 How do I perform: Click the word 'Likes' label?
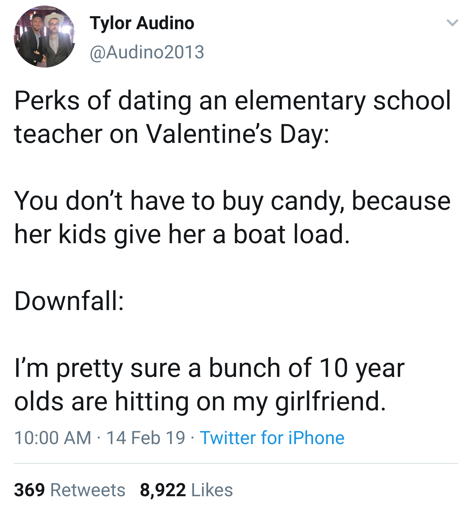[x=212, y=490]
